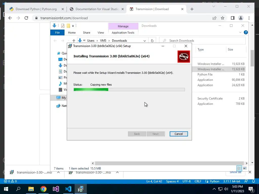The width and height of the screenshot is (259, 194).
Task: Click Explorer horizontal scrollbar thumb
Action: pyautogui.click(x=169, y=163)
